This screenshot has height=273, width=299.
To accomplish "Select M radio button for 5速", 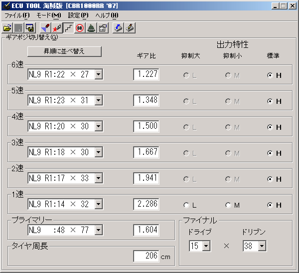I will [x=232, y=101].
